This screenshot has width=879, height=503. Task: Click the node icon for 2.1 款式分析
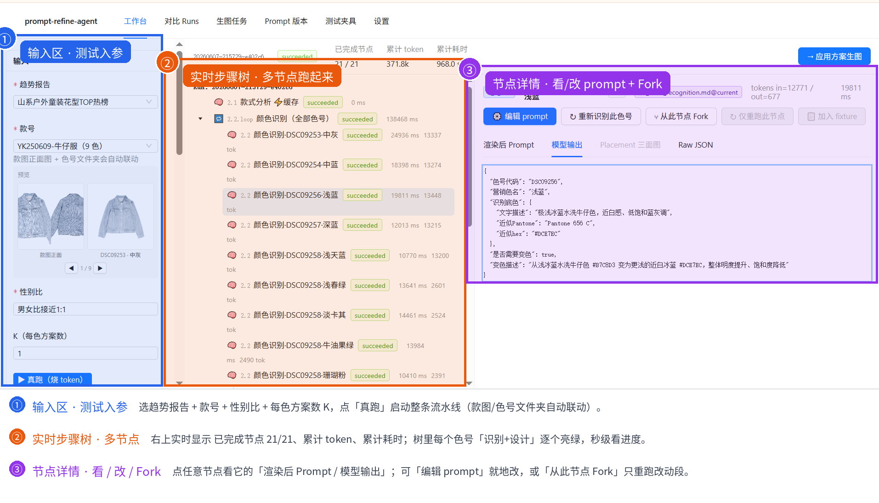coord(219,103)
